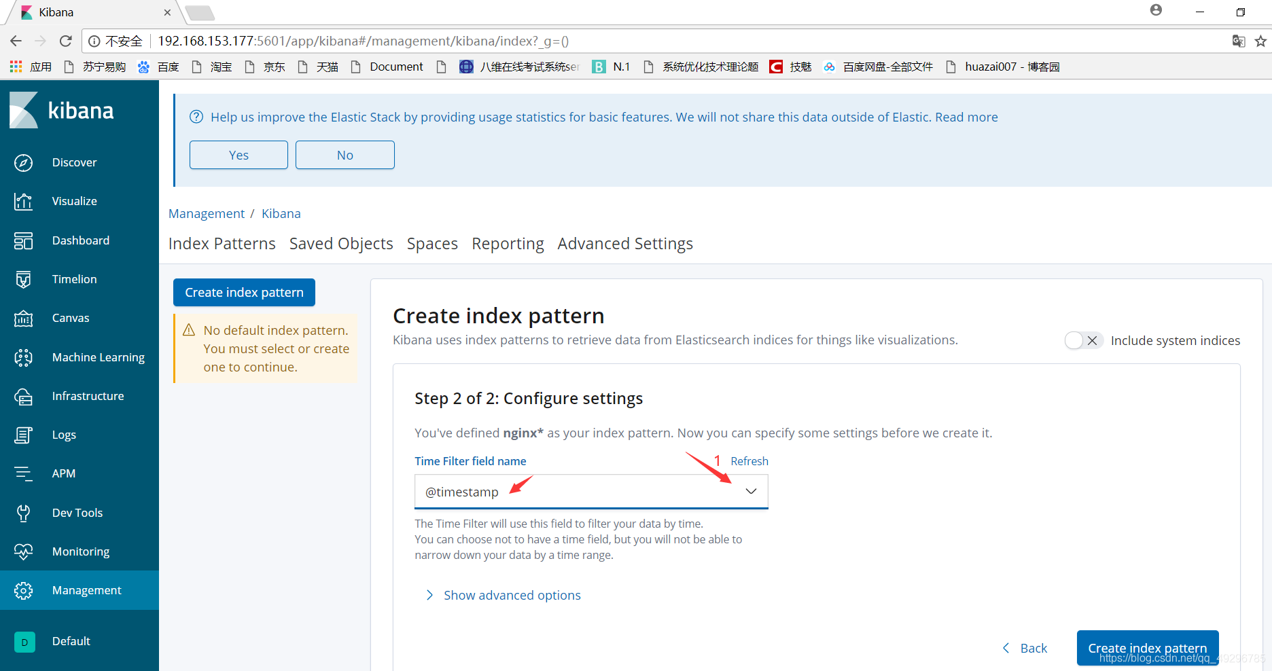Screen dimensions: 1272x671
Task: Click the translate page icon
Action: coord(1239,41)
